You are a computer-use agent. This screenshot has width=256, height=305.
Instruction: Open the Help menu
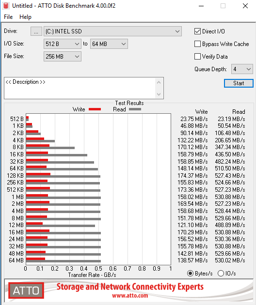25,17
